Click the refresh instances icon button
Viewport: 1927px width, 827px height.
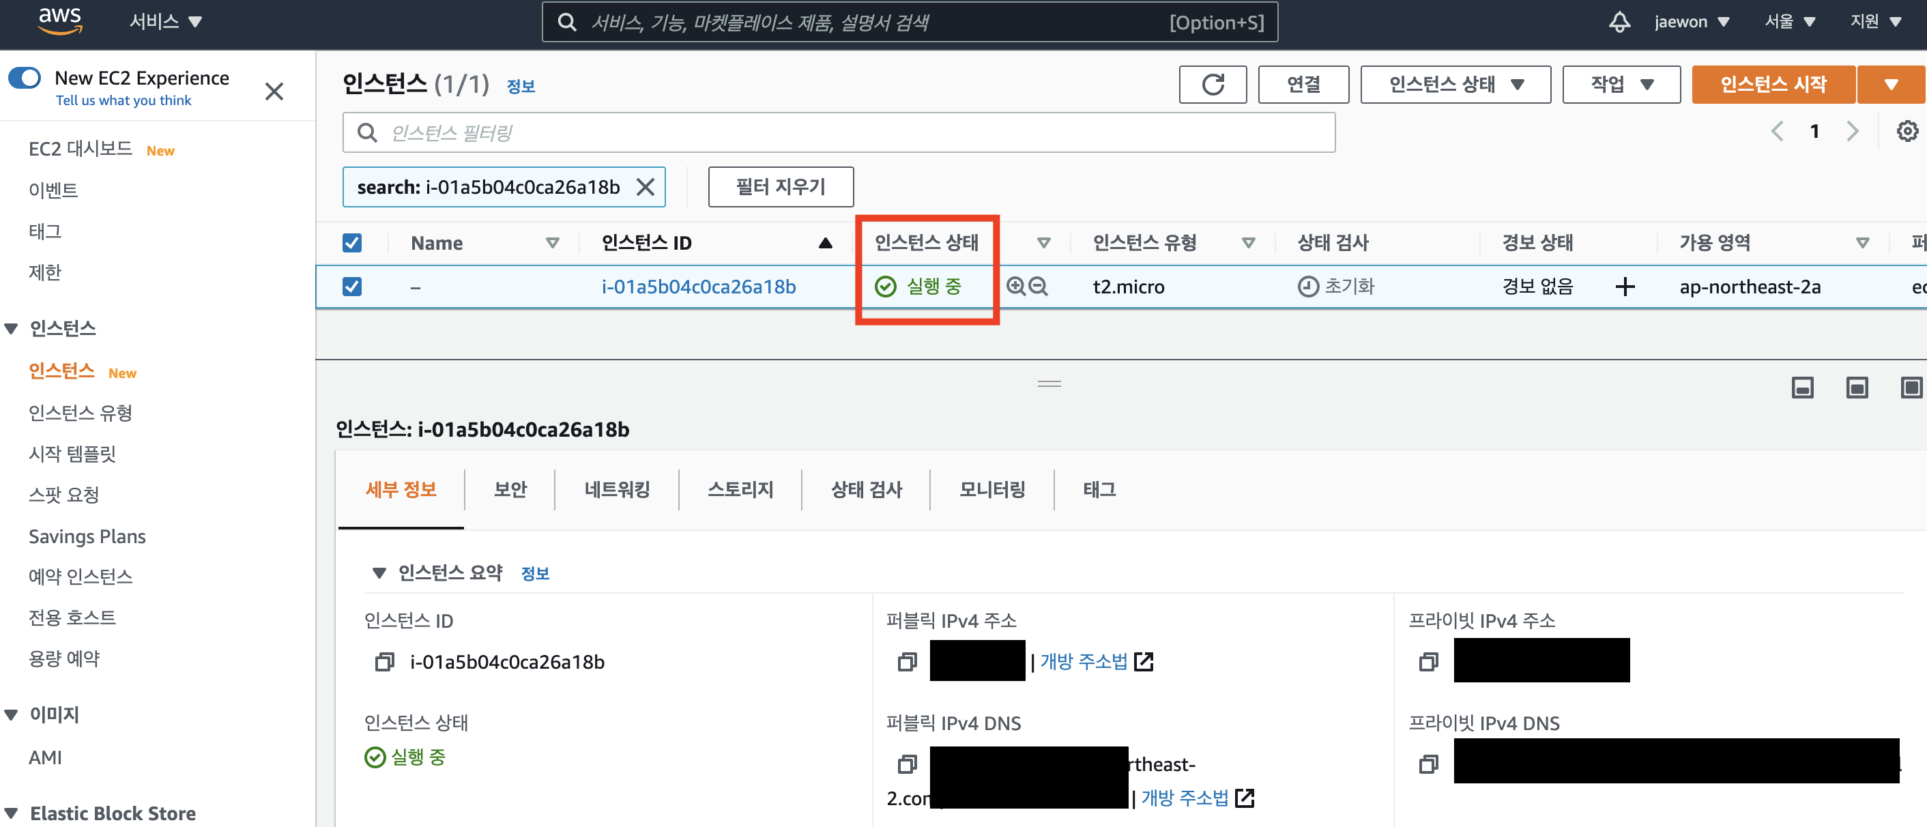coord(1212,85)
